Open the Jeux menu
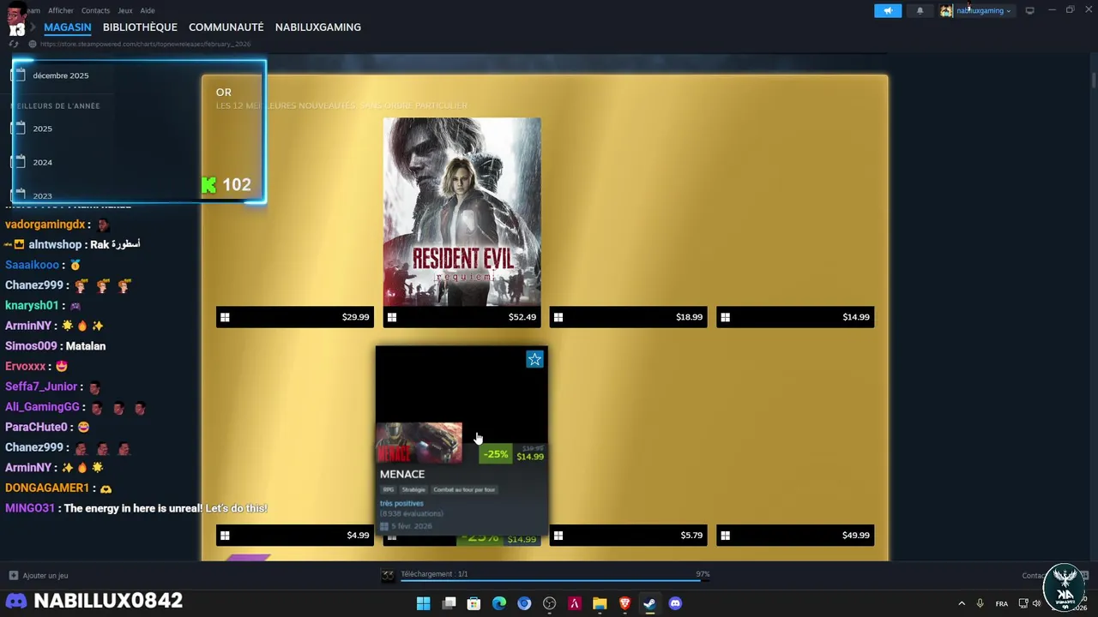 pyautogui.click(x=124, y=10)
